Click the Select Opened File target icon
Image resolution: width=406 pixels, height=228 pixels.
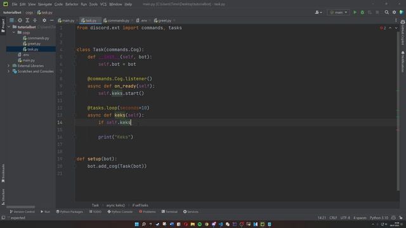coord(20,20)
